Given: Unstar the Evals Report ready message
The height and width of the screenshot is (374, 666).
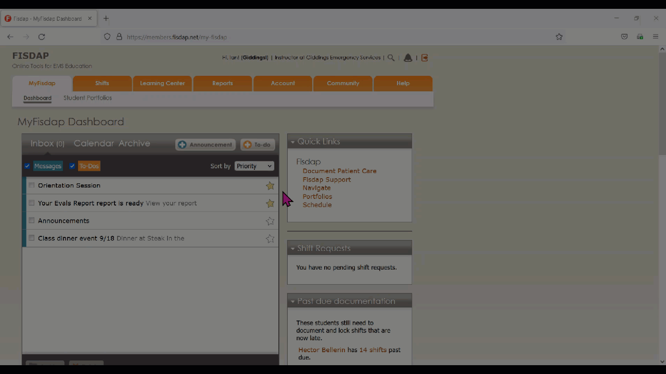Looking at the screenshot, I should point(270,203).
